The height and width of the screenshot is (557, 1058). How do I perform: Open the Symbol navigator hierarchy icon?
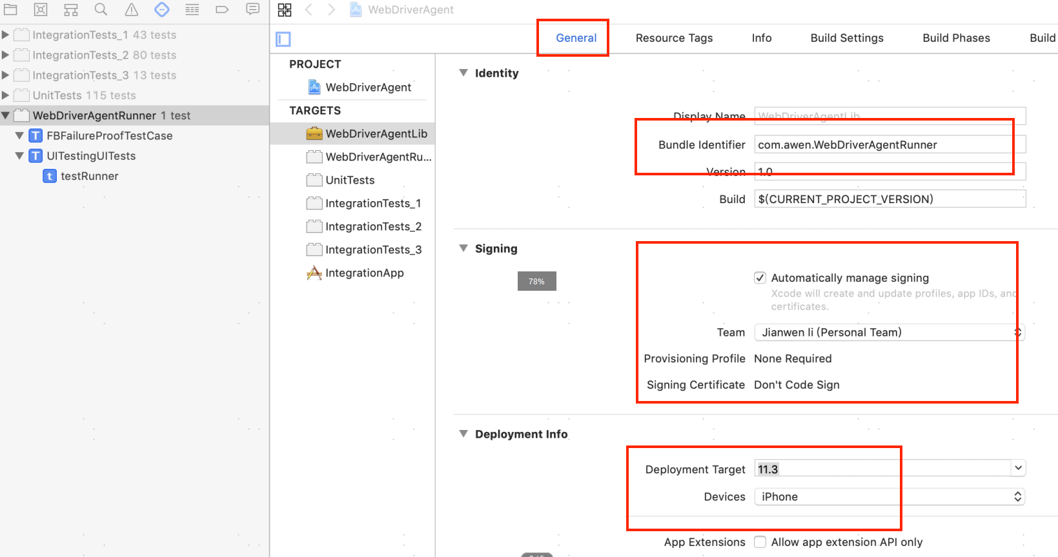pos(71,9)
